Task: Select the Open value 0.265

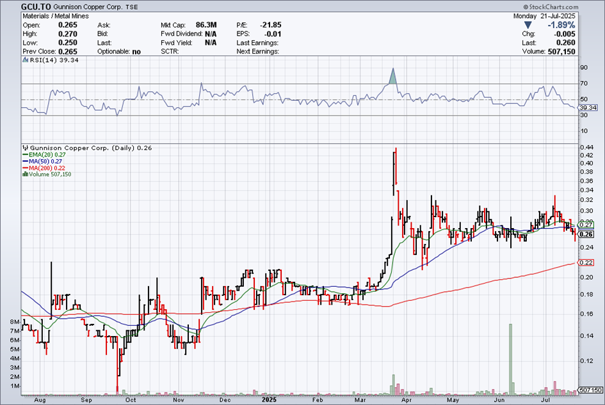Action: tap(67, 25)
